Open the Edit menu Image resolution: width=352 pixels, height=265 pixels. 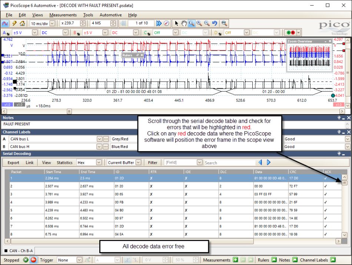pos(22,15)
